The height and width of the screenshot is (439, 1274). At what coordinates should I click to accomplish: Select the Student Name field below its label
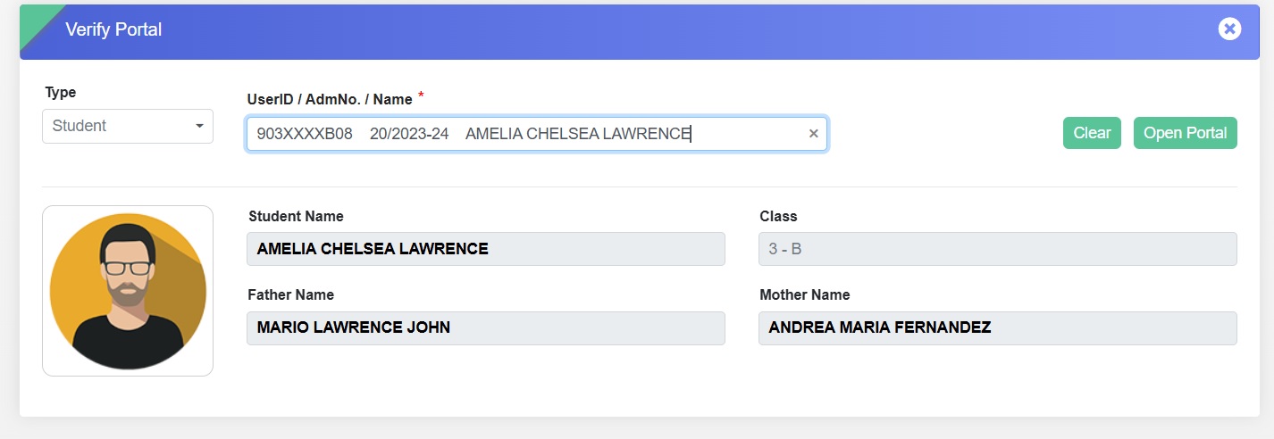pyautogui.click(x=485, y=249)
